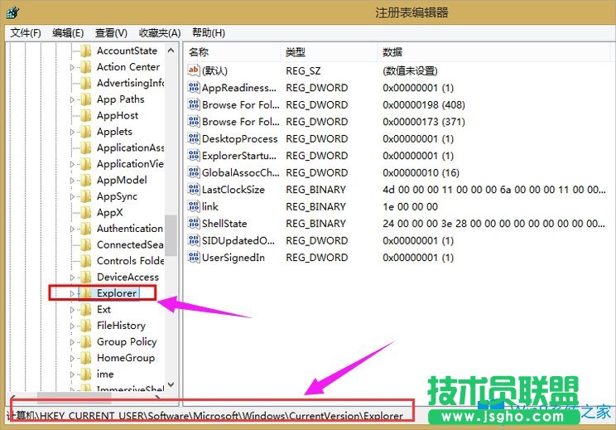The width and height of the screenshot is (616, 430).
Task: Select the AccountState folder icon
Action: 86,51
